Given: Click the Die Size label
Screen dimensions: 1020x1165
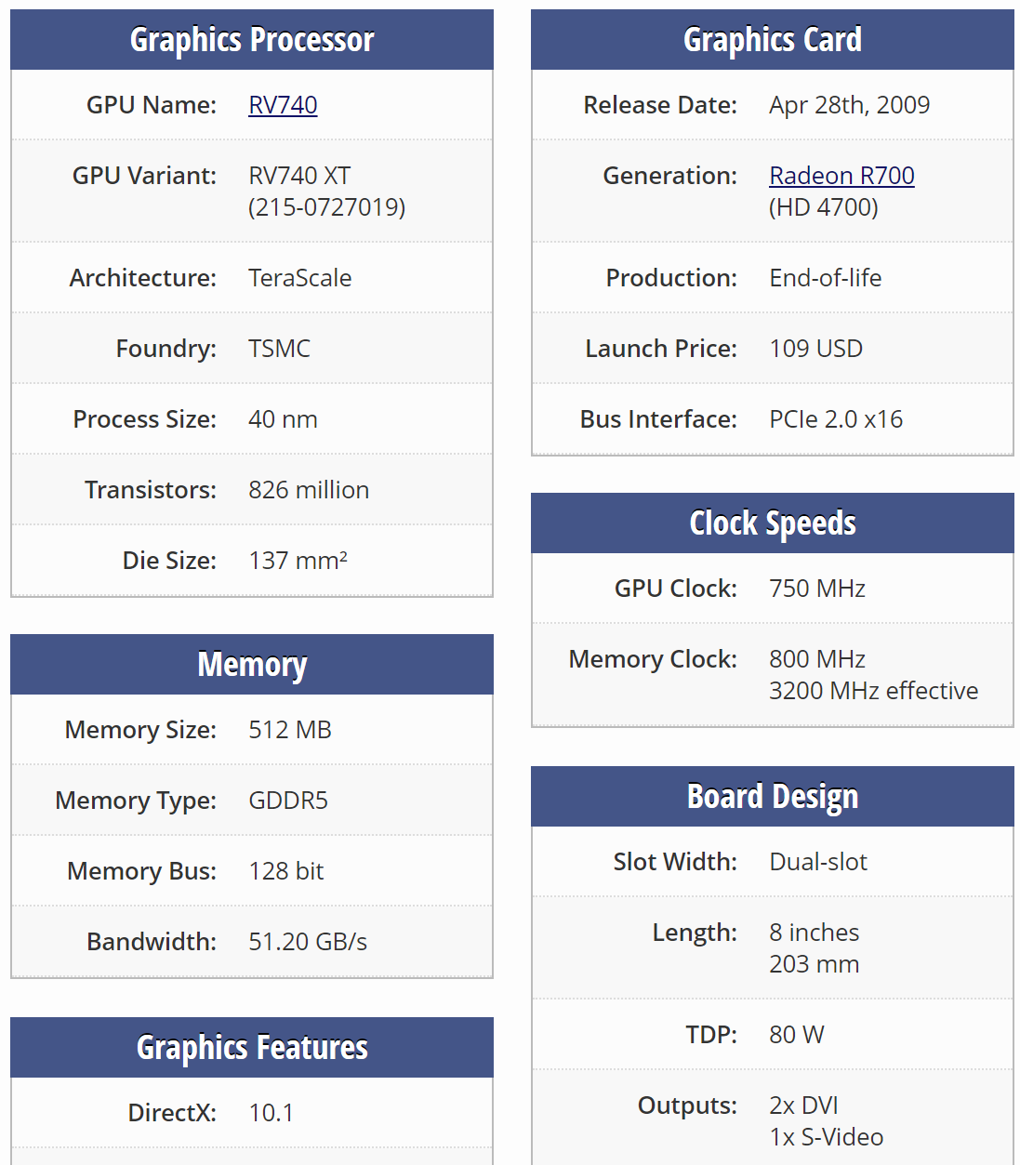Looking at the screenshot, I should coord(170,561).
